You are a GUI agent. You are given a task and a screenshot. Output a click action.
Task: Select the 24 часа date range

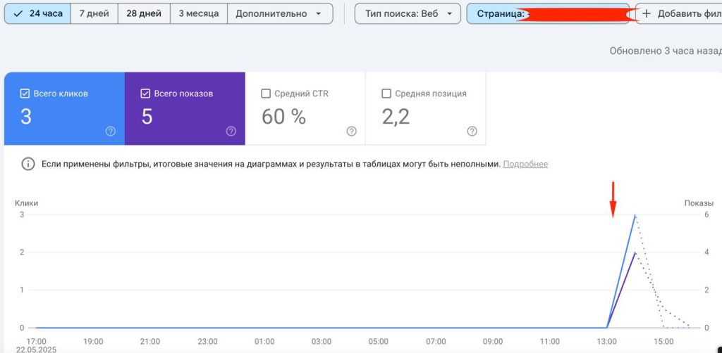pyautogui.click(x=37, y=14)
